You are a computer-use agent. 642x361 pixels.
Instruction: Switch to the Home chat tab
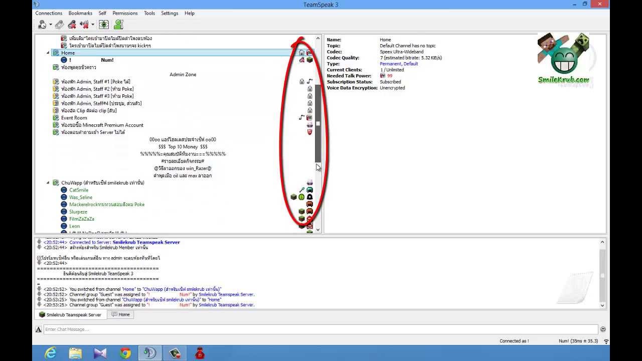point(120,315)
